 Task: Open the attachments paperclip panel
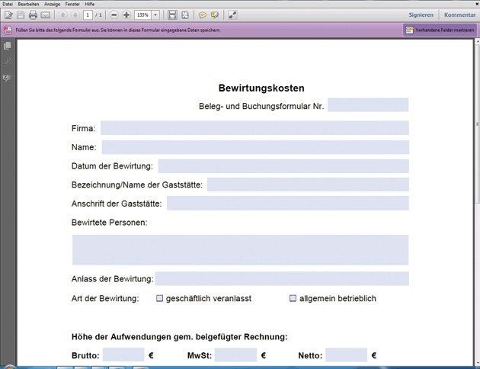coord(8,61)
